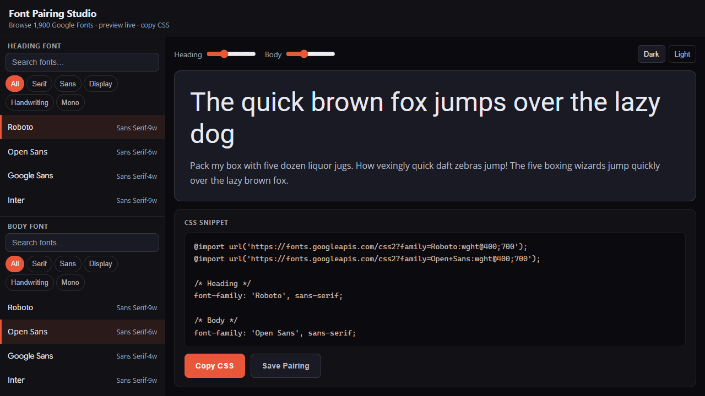The image size is (705, 396).
Task: Click the body preview paragraph text
Action: coord(425,173)
